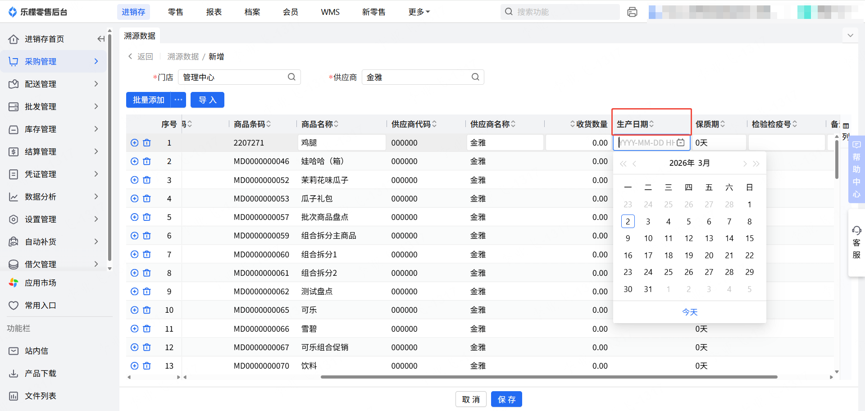Open the 客服 customer service widget
The image size is (865, 411).
point(856,242)
